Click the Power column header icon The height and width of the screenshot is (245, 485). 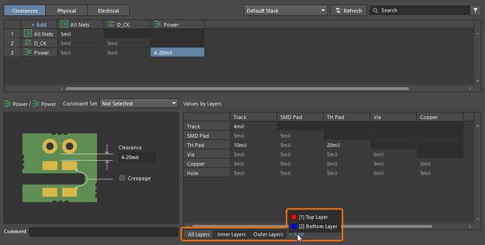[158, 24]
